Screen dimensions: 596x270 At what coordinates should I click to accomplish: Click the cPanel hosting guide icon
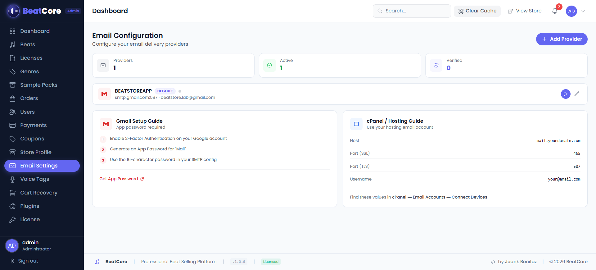(356, 124)
